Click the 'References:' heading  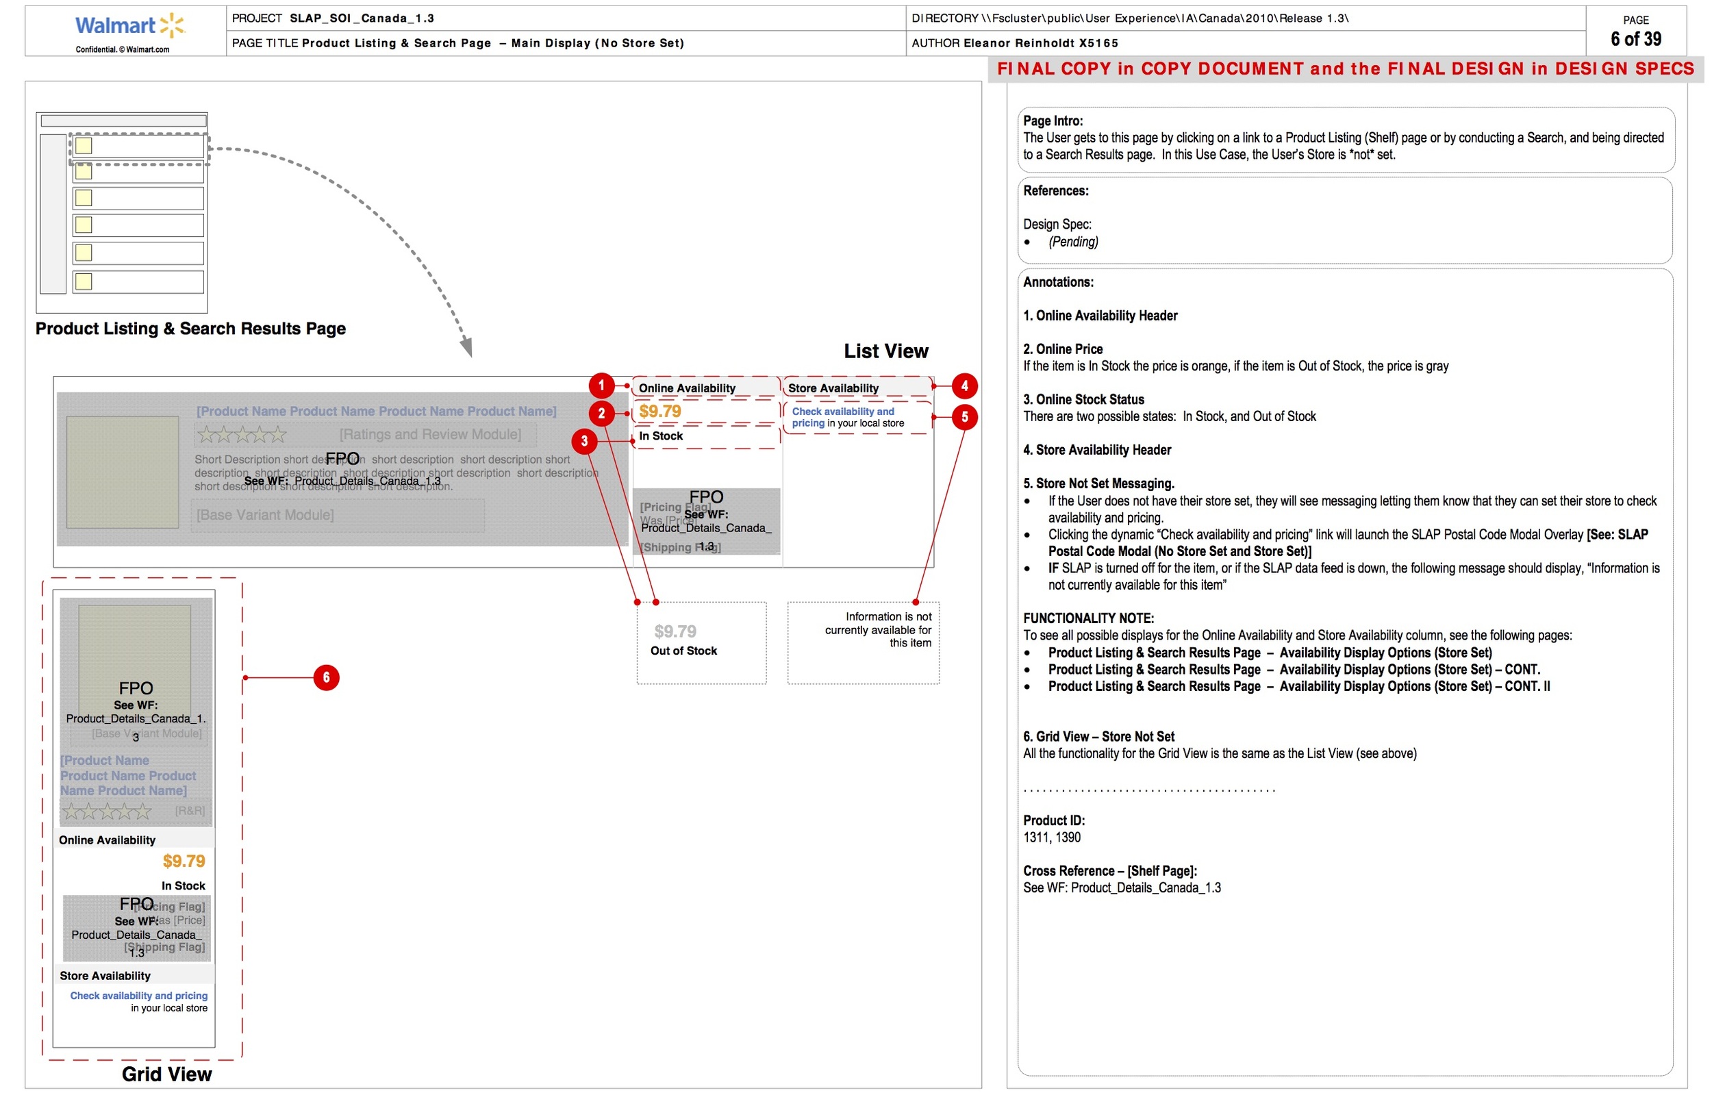(1056, 190)
